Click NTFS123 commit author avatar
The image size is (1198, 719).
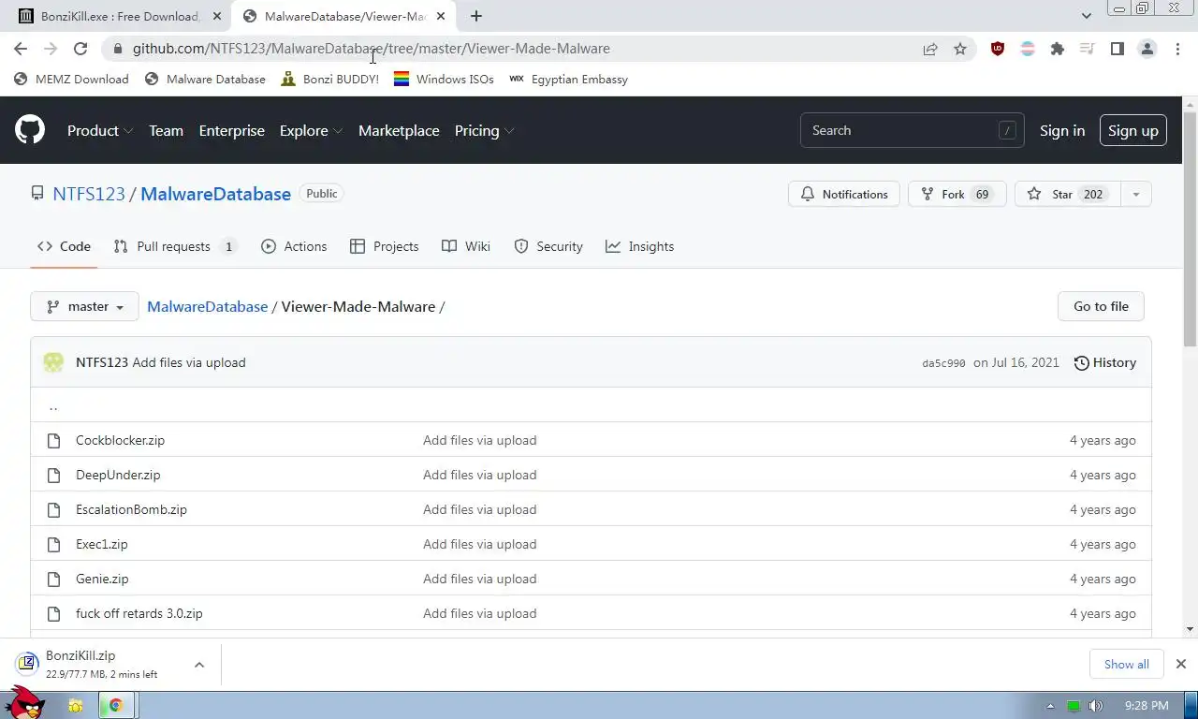point(53,362)
